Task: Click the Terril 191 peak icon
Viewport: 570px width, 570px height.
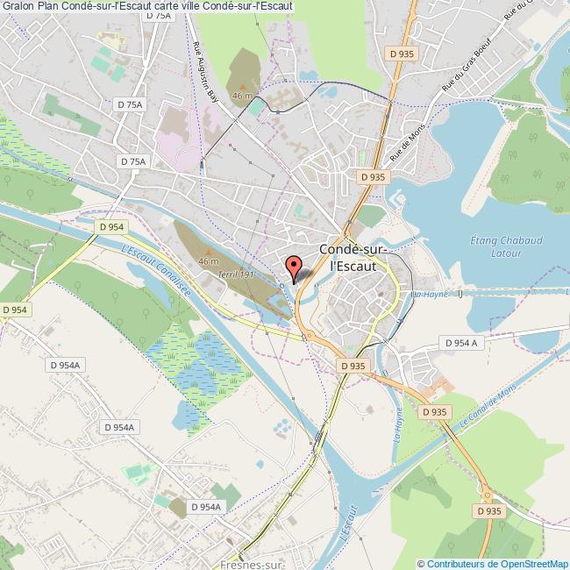Action: pyautogui.click(x=209, y=252)
